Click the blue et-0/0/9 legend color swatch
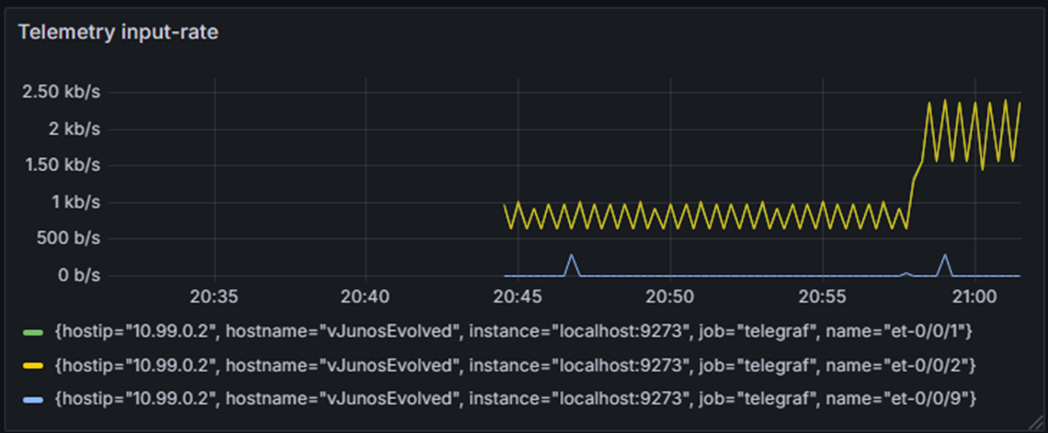1048x433 pixels. tap(33, 400)
